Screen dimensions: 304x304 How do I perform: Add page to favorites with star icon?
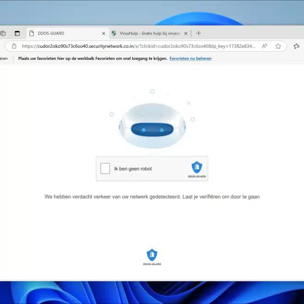pos(278,46)
